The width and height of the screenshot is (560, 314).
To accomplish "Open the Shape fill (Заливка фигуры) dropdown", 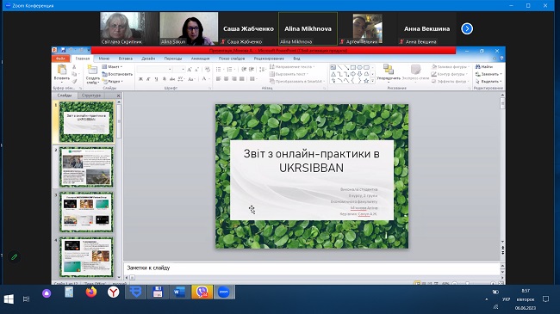I will (x=451, y=67).
